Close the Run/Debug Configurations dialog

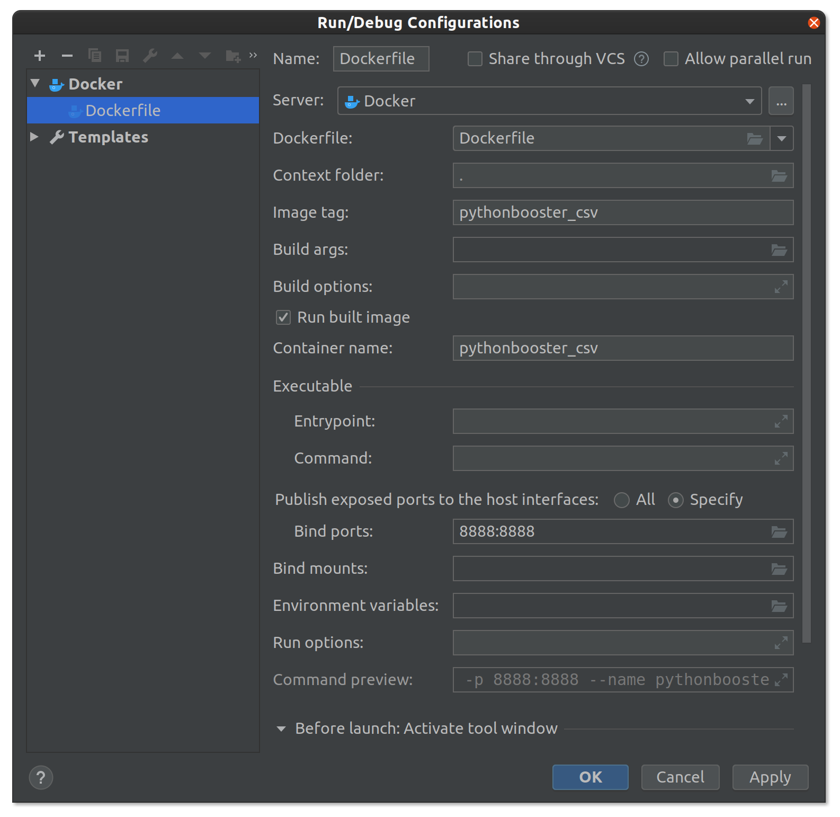[814, 23]
